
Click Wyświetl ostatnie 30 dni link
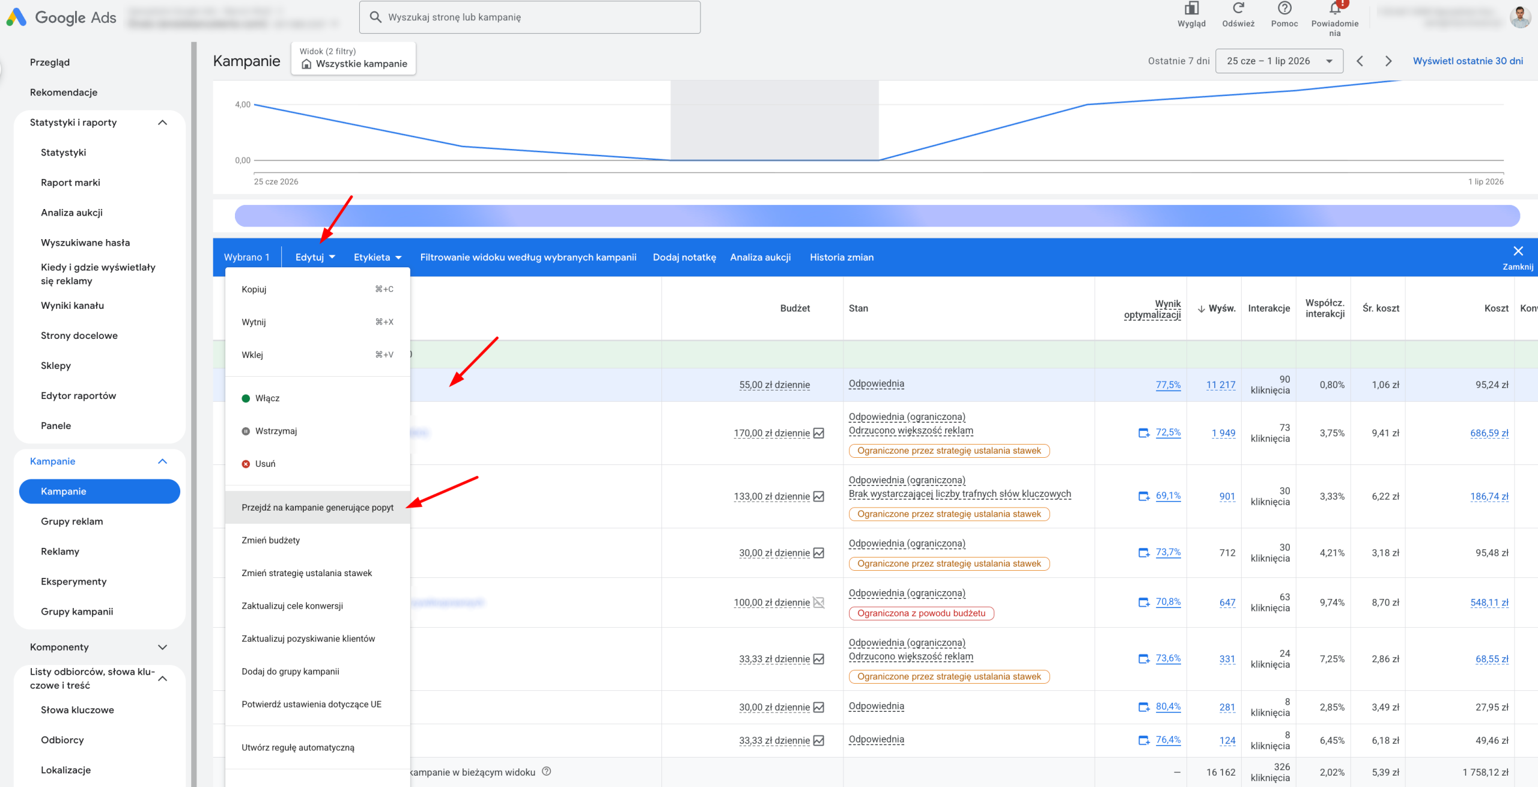point(1468,61)
